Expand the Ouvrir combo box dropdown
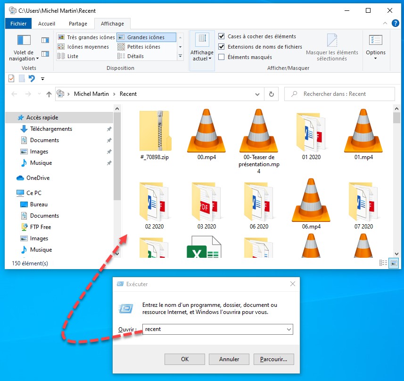 (289, 329)
